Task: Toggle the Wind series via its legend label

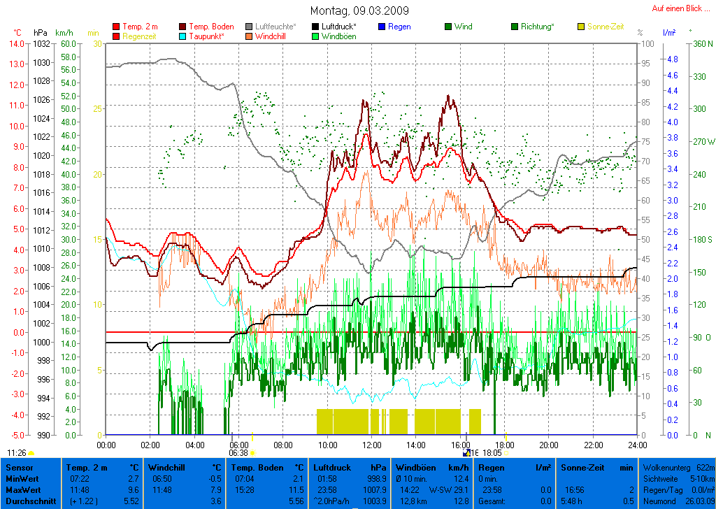Action: tap(463, 27)
